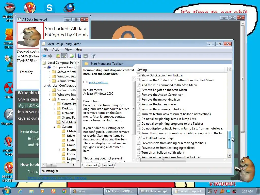The width and height of the screenshot is (260, 195).
Task: Expand the Control Panel tree node
Action: pyautogui.click(x=54, y=104)
